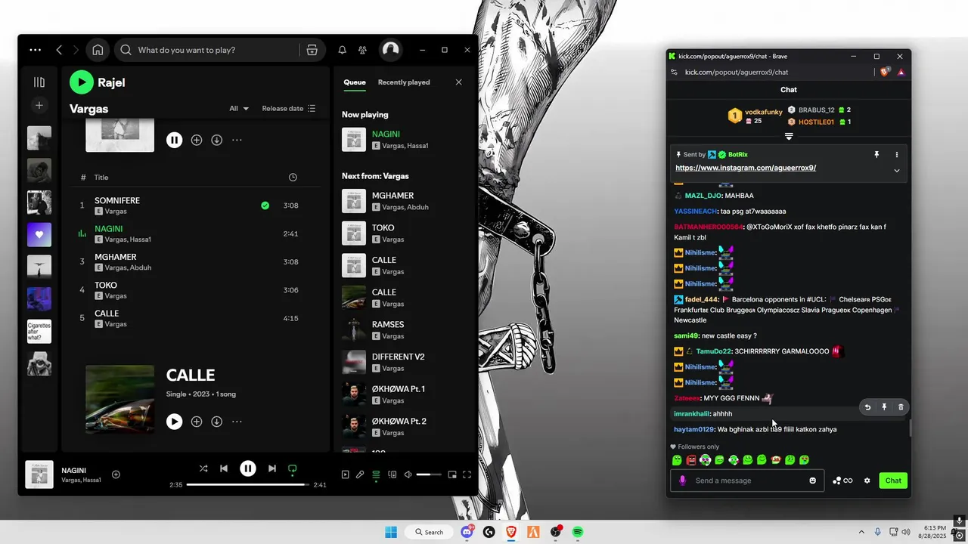This screenshot has width=968, height=544.
Task: Play Rajel with the green play button
Action: tap(82, 82)
